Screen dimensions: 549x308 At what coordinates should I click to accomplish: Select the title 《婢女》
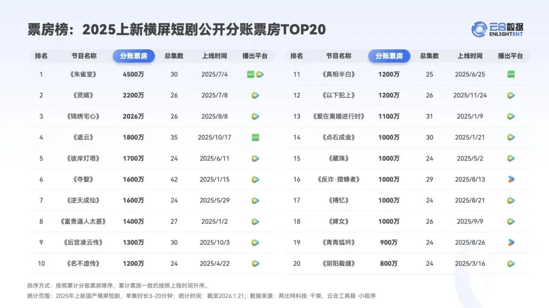coord(339,221)
